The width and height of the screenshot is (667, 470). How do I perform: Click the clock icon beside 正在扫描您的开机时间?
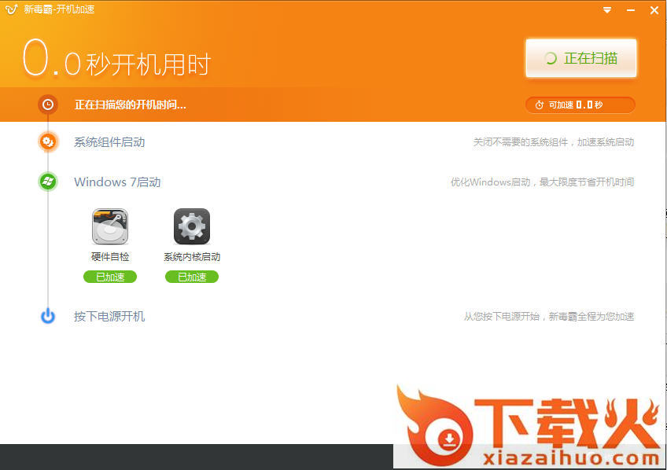coord(48,105)
